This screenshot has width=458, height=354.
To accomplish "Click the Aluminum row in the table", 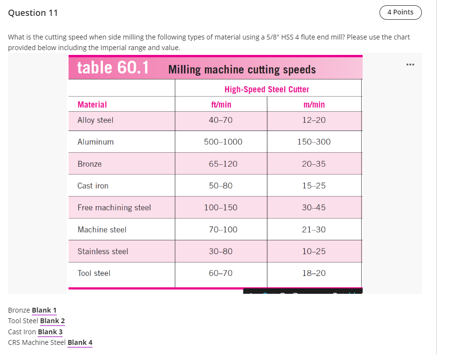I will tap(215, 142).
